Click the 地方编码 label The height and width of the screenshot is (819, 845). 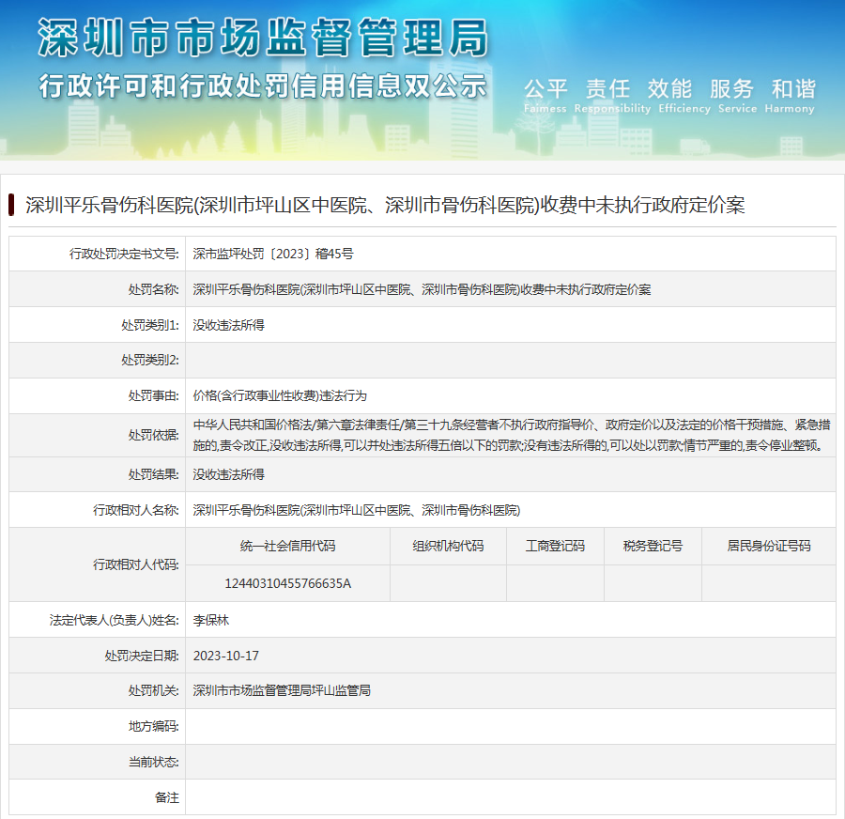tap(154, 726)
